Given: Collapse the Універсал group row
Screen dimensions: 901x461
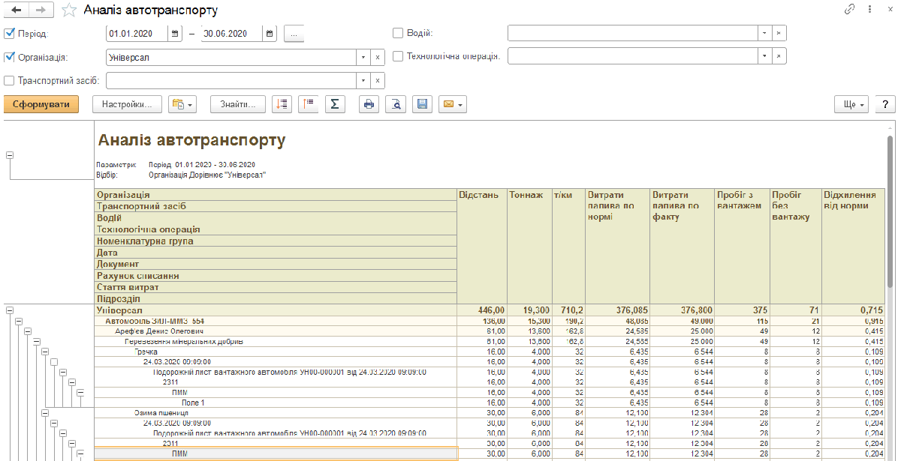Looking at the screenshot, I should pos(10,310).
